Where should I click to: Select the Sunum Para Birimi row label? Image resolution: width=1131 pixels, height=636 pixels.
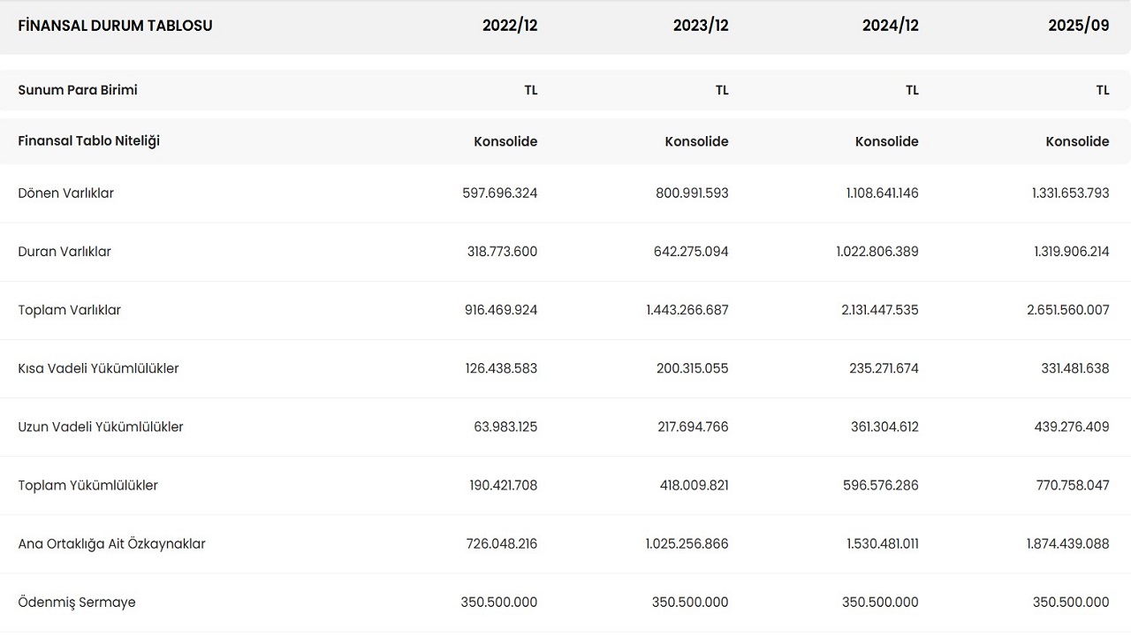78,90
